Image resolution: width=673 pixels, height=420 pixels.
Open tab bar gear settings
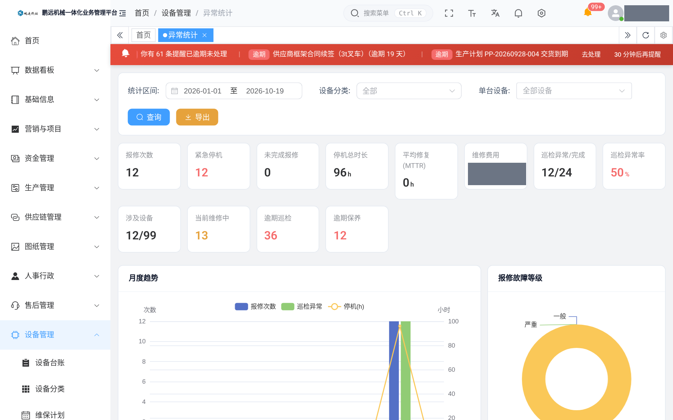click(x=663, y=35)
